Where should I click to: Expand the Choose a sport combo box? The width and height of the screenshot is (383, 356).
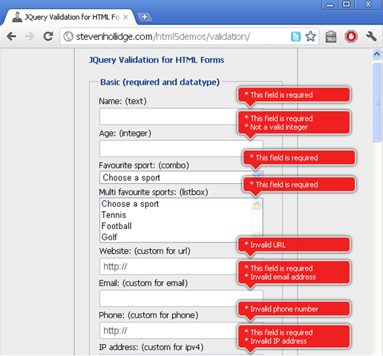pos(181,177)
